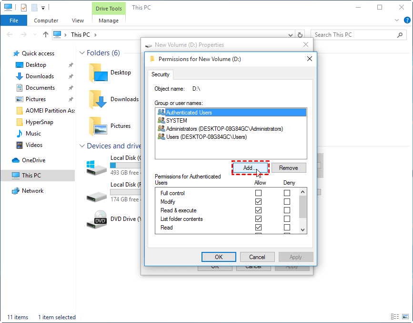
Task: Check Deny for Modify
Action: pos(287,202)
